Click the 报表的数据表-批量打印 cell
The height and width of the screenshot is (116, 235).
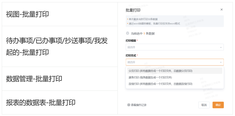click(x=60, y=102)
